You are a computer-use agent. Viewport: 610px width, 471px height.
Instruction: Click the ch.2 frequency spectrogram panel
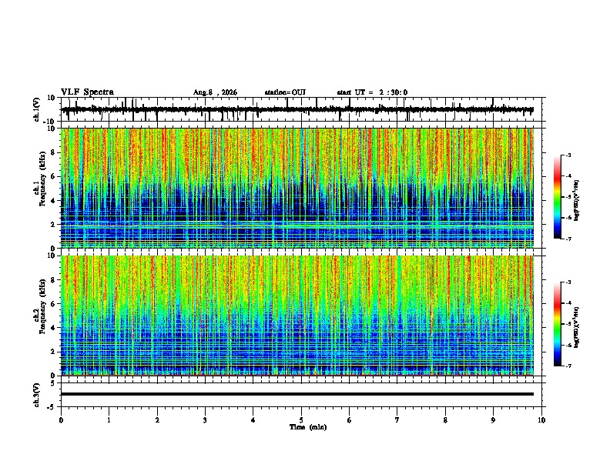click(x=297, y=316)
